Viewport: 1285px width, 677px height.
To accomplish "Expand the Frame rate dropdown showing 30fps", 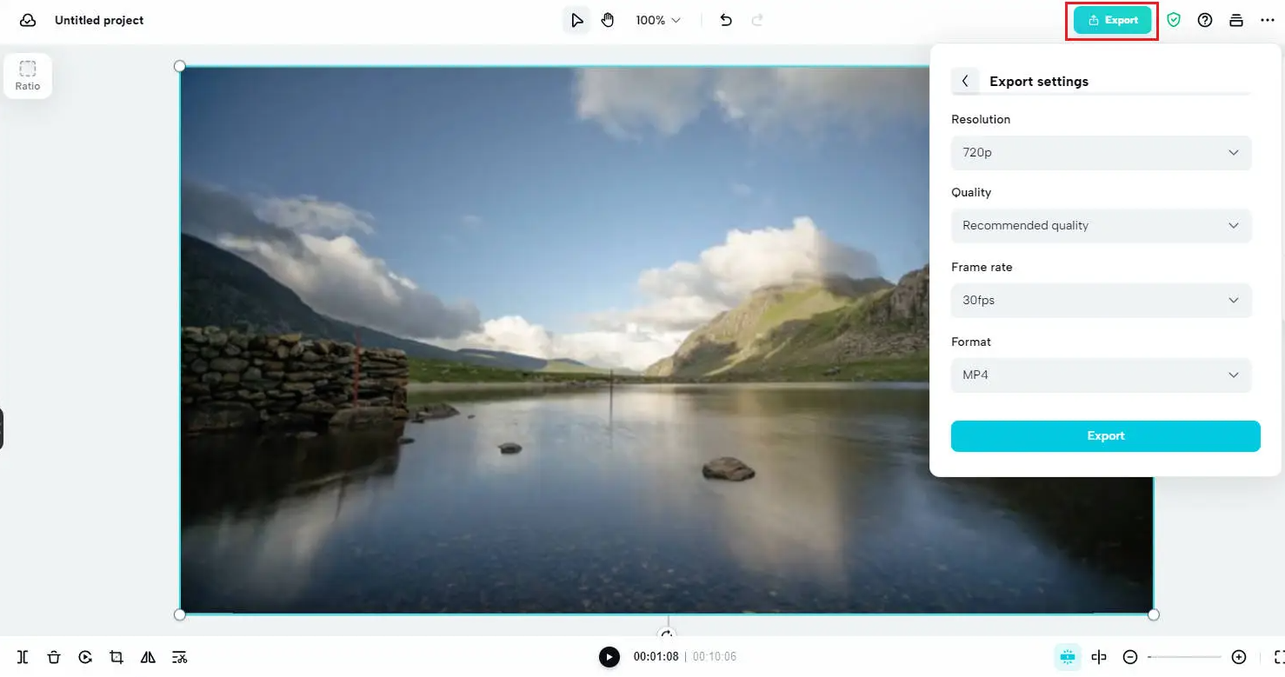I will pos(1101,300).
